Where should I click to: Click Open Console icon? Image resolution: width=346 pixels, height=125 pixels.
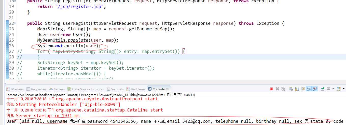tap(339, 89)
